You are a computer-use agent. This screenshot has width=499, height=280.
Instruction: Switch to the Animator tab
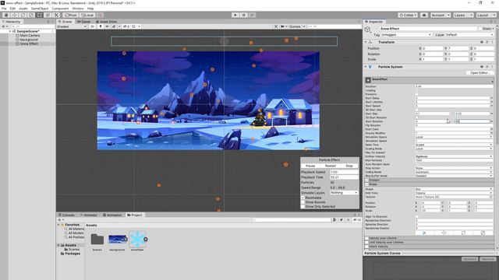[x=89, y=215]
